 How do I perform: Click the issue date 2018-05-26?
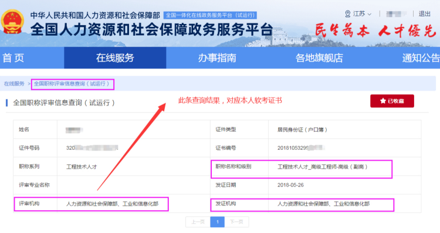pos(290,185)
